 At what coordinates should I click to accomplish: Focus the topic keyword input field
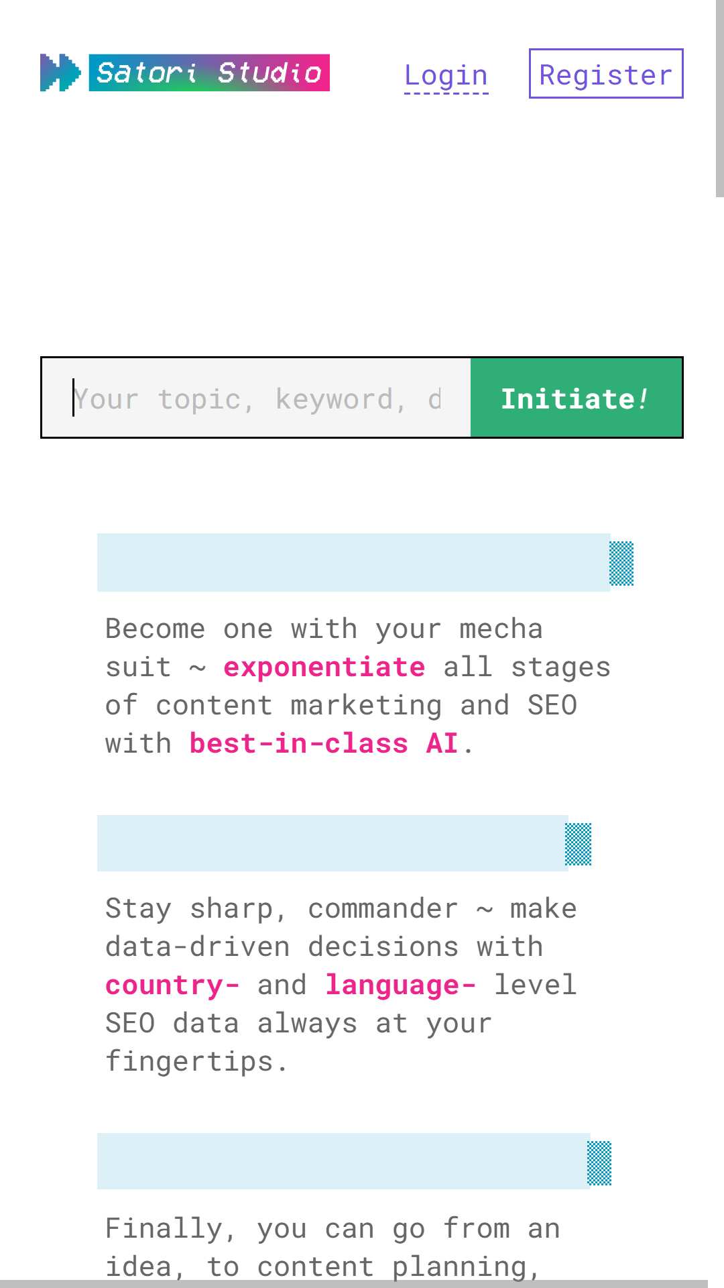(257, 398)
